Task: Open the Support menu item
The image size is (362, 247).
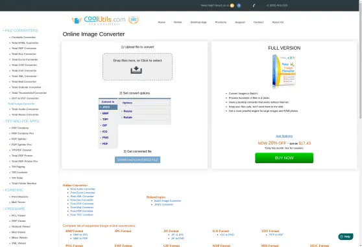Action: (240, 23)
